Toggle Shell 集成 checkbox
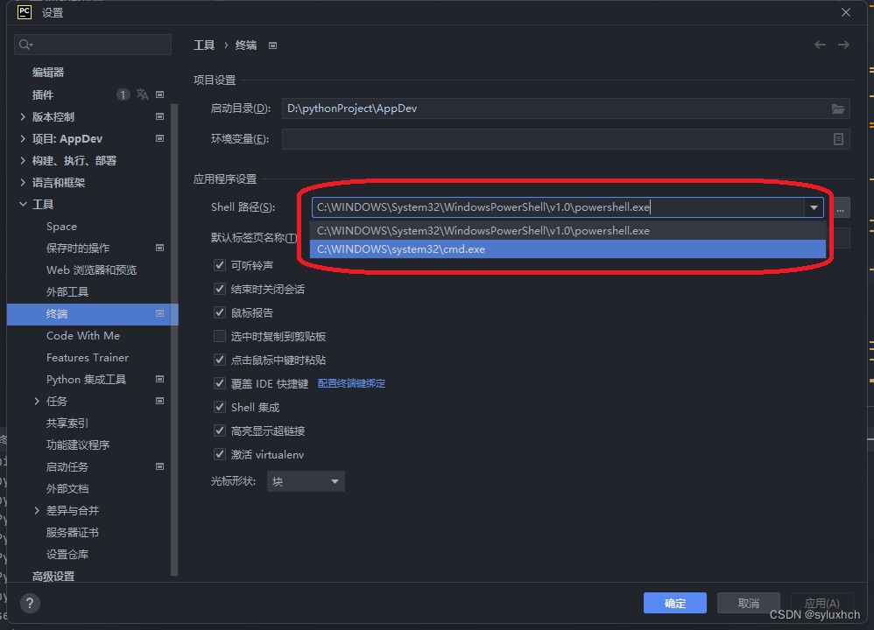Screen dimensions: 874x630 tap(220, 407)
